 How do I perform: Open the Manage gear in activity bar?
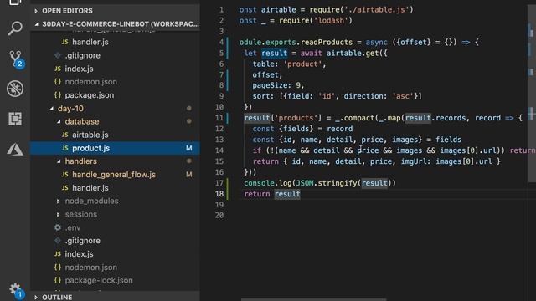tap(15, 290)
